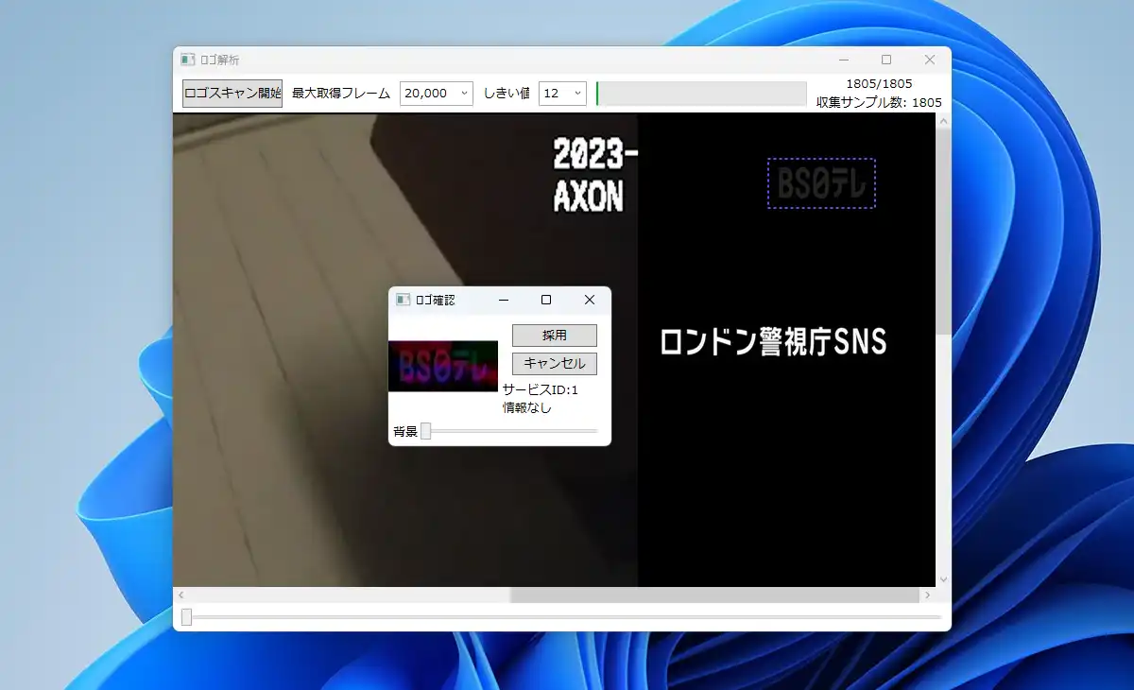Click the キャンセル button in ロゴ確認
The width and height of the screenshot is (1134, 690).
click(555, 363)
